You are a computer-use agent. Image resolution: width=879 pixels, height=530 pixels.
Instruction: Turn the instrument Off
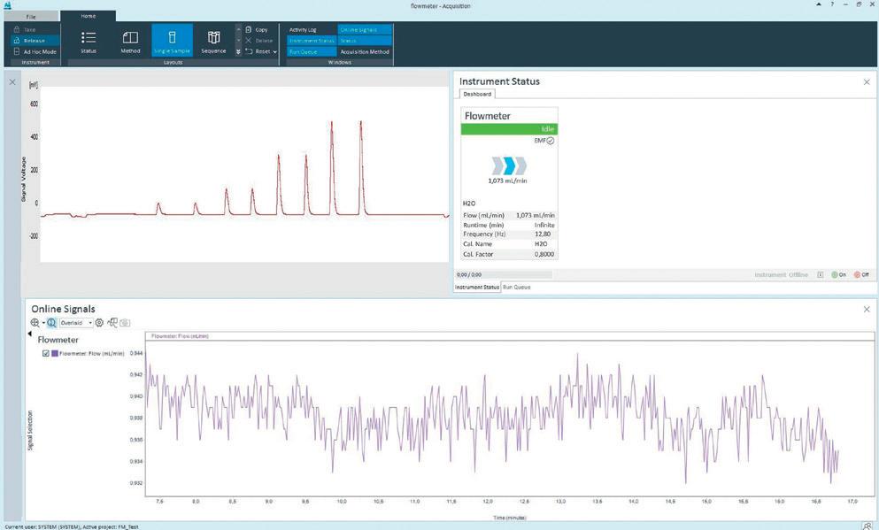861,274
